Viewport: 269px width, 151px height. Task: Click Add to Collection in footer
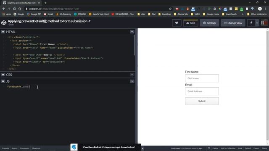coord(228,148)
